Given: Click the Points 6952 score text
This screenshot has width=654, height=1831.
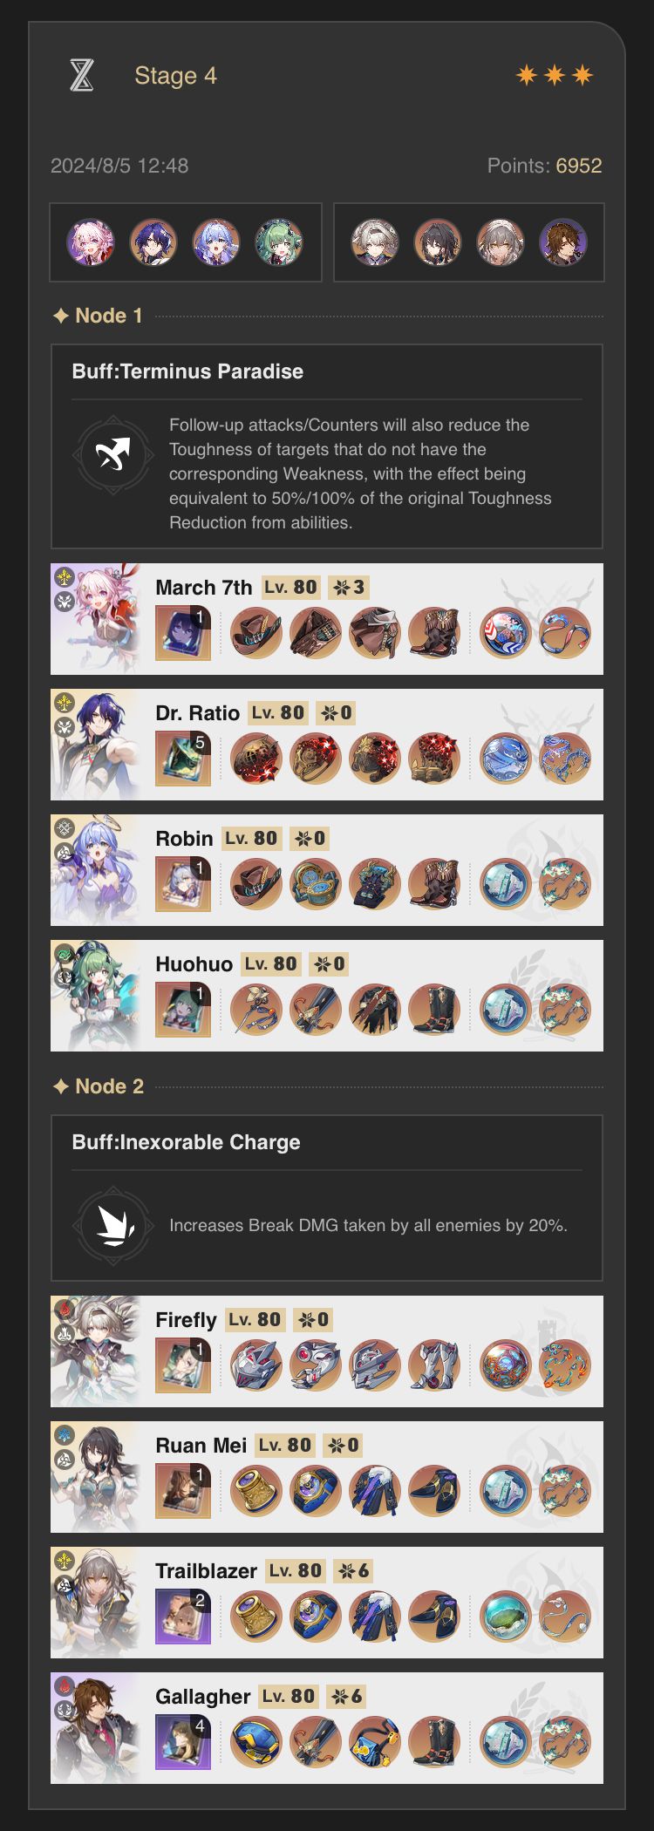Looking at the screenshot, I should 544,166.
